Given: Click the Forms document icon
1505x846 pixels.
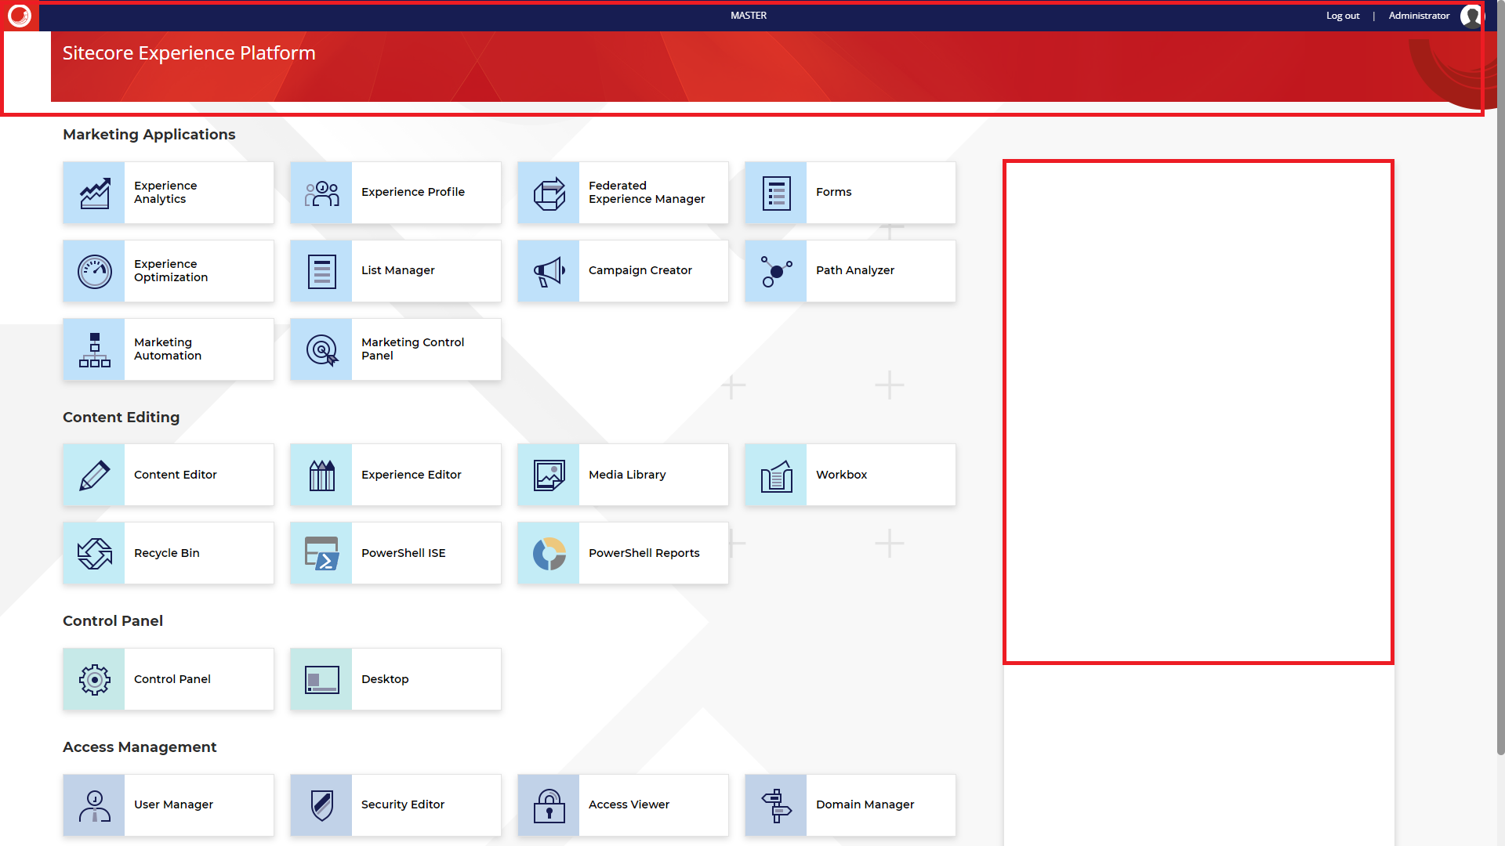Looking at the screenshot, I should coord(776,193).
